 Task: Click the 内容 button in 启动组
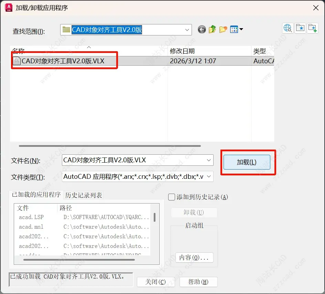[x=194, y=257]
